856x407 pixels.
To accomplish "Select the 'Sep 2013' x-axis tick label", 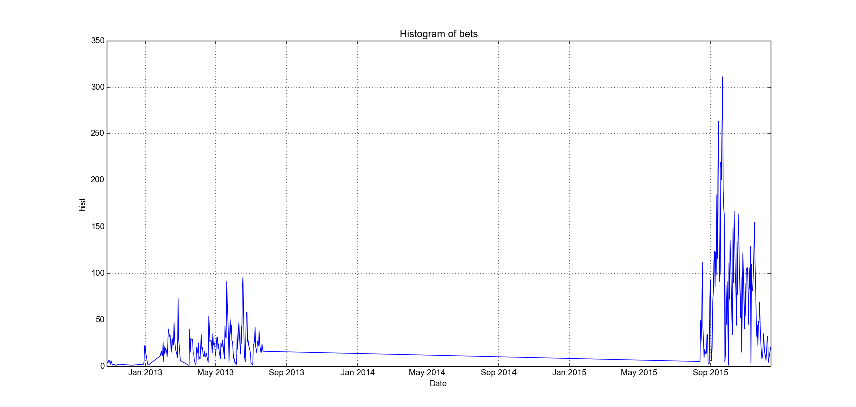I will coord(286,372).
